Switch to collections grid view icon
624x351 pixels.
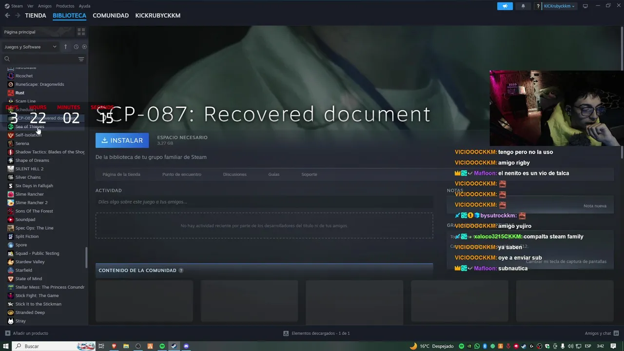[x=81, y=32]
